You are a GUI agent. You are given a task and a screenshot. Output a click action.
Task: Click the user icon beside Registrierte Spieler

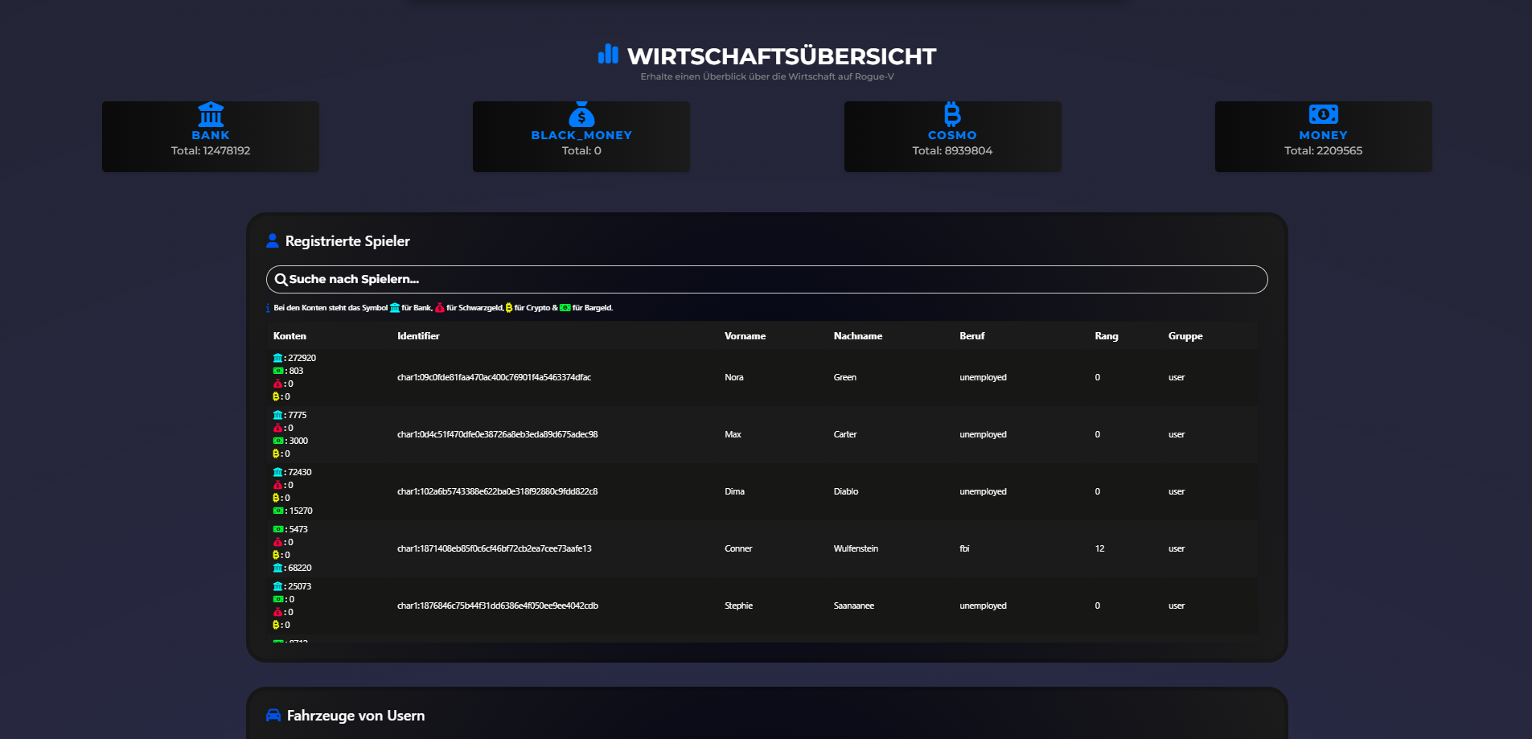coord(273,240)
